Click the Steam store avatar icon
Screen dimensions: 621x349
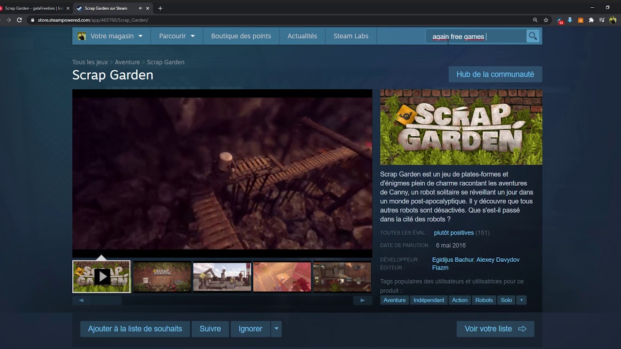pos(82,36)
